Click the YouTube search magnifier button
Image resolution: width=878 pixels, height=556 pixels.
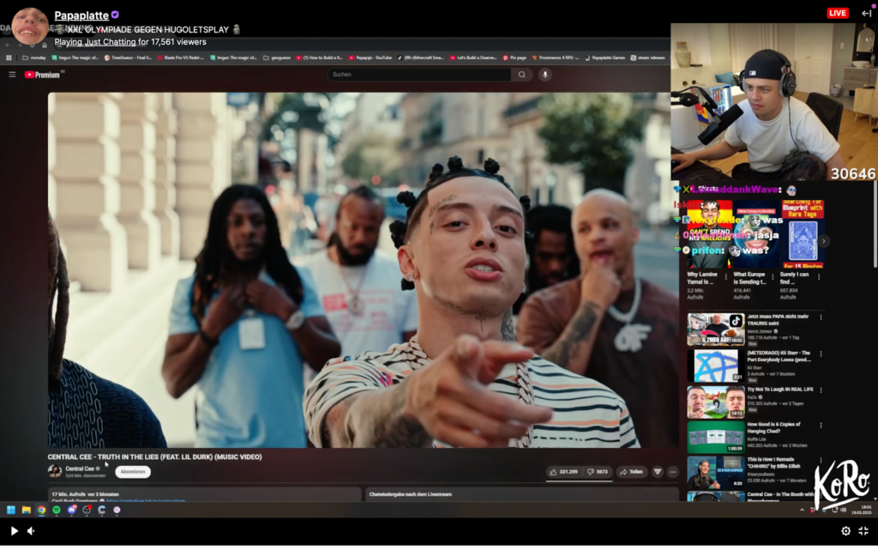coord(522,74)
